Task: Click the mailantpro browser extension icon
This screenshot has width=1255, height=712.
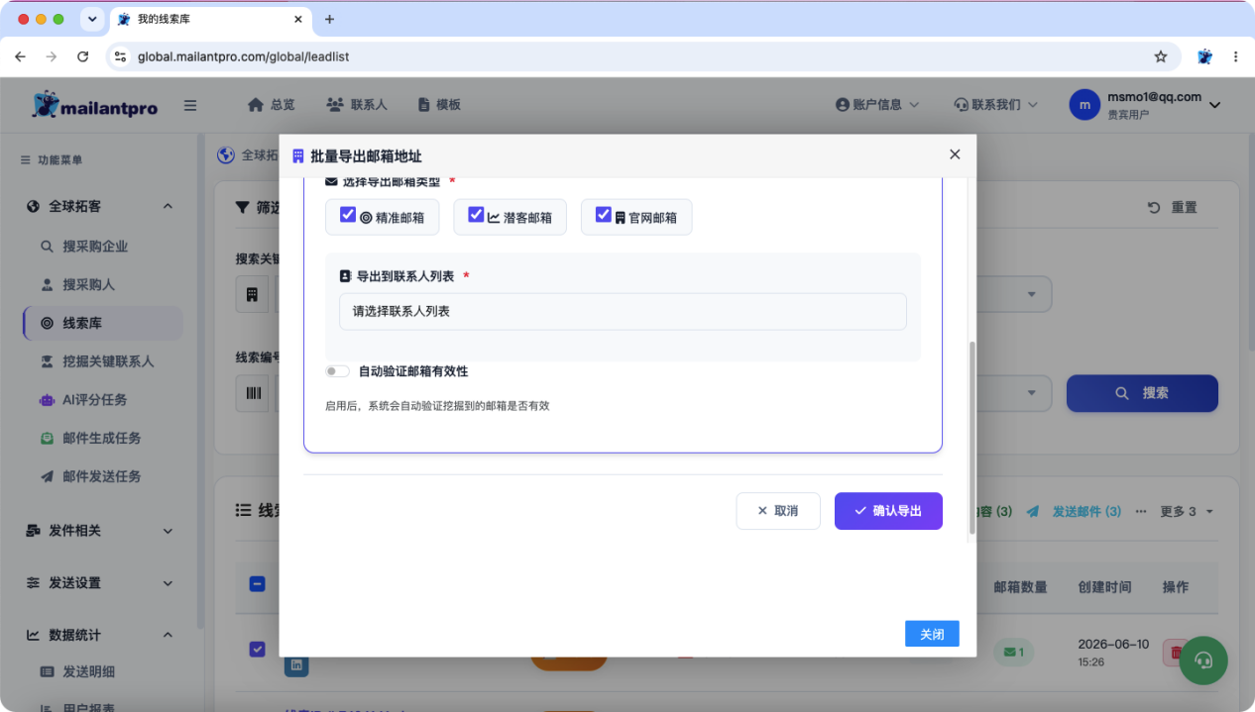Action: pyautogui.click(x=1204, y=56)
